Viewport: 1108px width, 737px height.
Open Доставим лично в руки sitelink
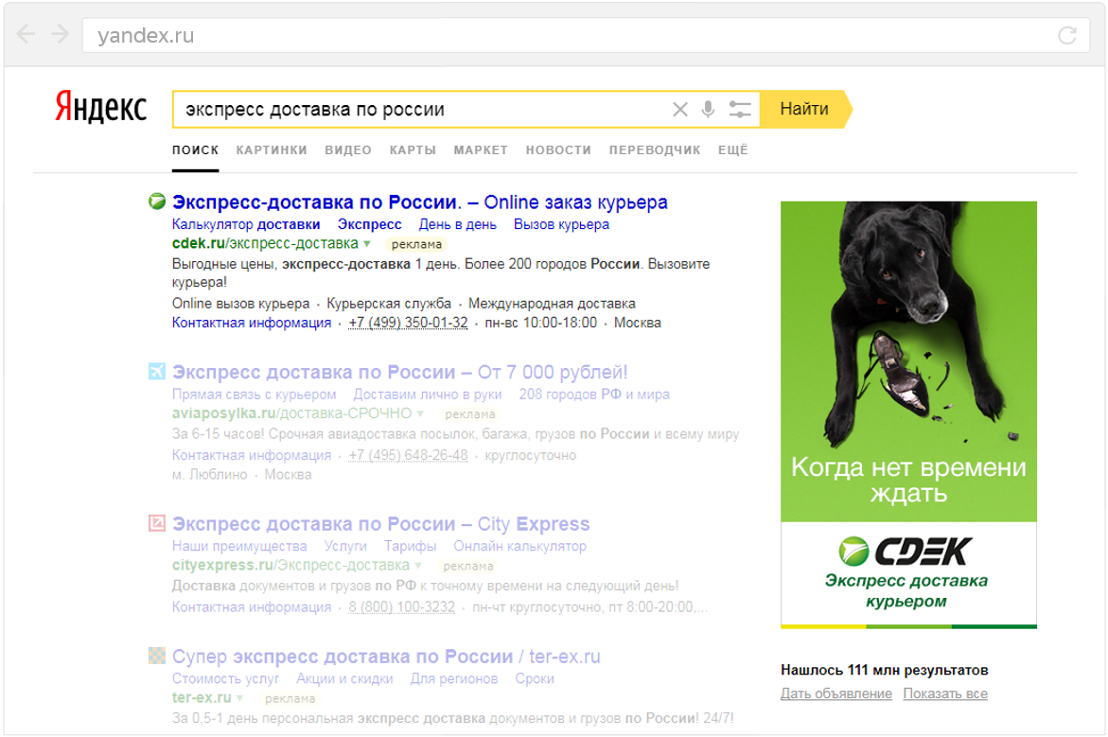[428, 395]
